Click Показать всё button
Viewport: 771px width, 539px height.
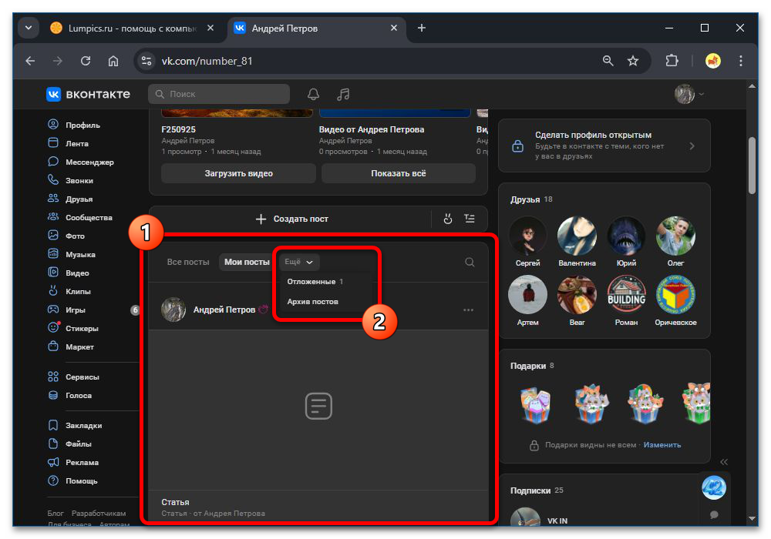pos(399,173)
